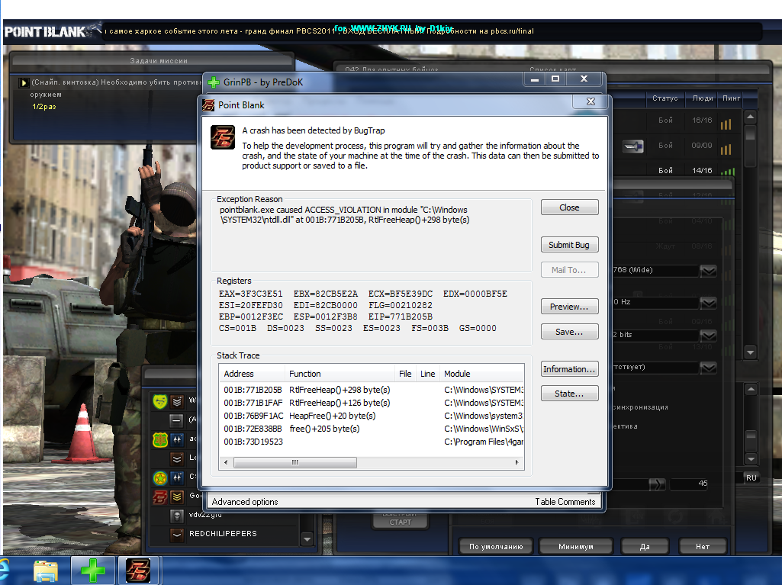Click room list scroll down arrow
This screenshot has height=585, width=782.
click(751, 352)
